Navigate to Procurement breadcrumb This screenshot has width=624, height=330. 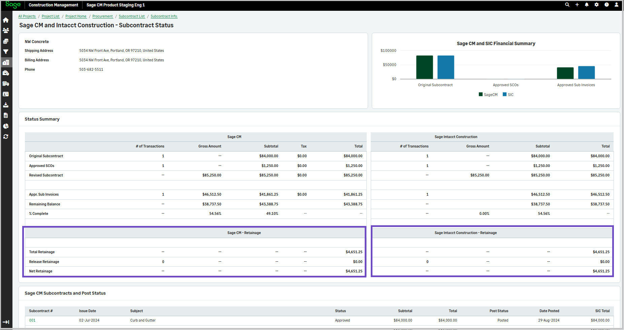[x=102, y=16]
